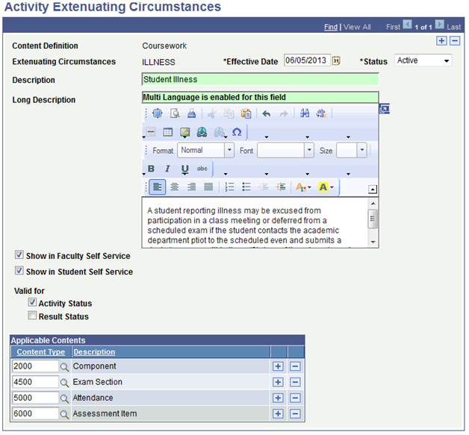469x435 pixels.
Task: Open Find with the binoculars icon
Action: 305,113
